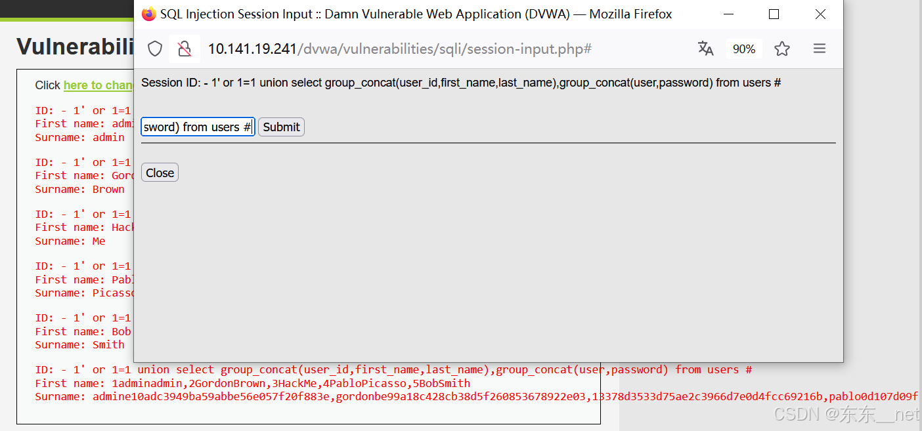Click the Submit button

click(281, 127)
